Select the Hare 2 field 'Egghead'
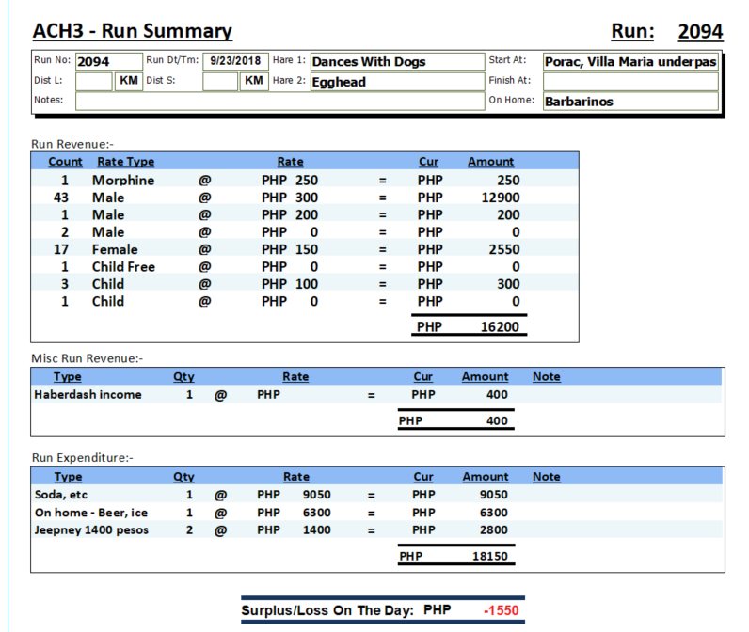Viewport: 749px width, 632px height. point(395,81)
